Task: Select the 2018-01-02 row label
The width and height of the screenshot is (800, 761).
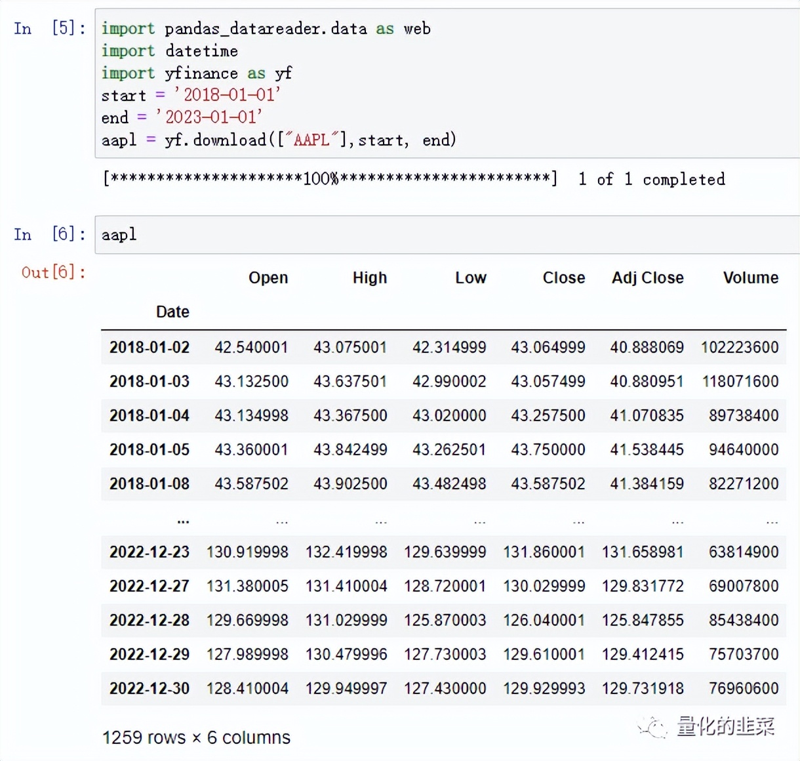Action: (150, 347)
